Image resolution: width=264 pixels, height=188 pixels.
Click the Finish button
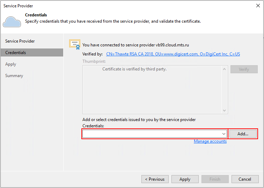coord(215,179)
